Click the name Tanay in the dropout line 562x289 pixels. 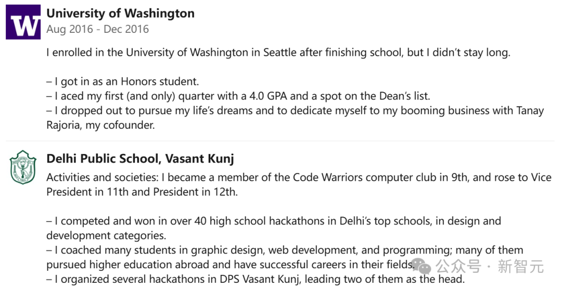point(530,111)
